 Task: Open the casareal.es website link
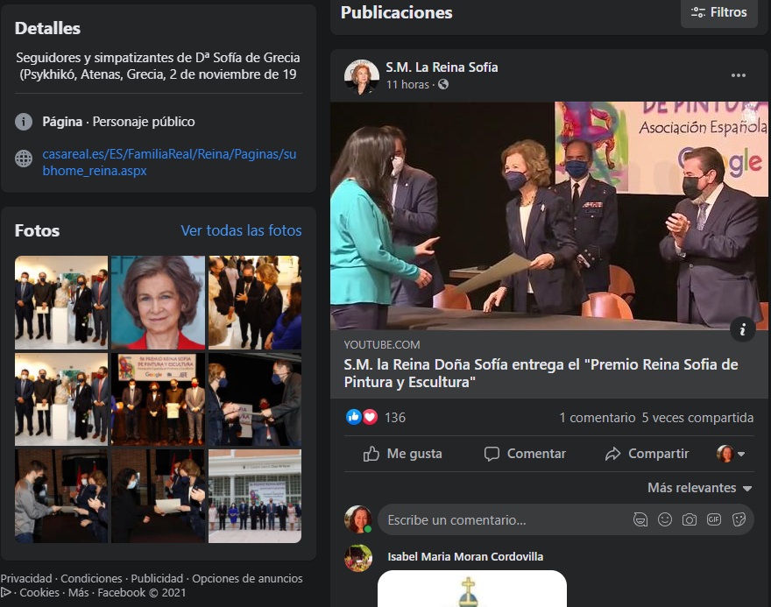coord(169,162)
